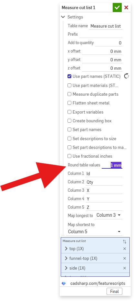Confirm feature with green checkmark
Screen dimensions: 134x303
117,7
